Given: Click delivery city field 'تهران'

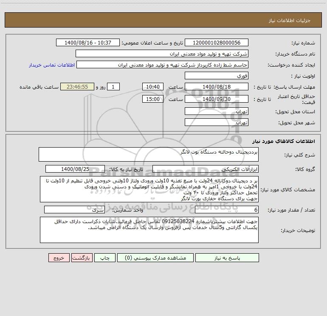Looking at the screenshot, I should point(217,122).
